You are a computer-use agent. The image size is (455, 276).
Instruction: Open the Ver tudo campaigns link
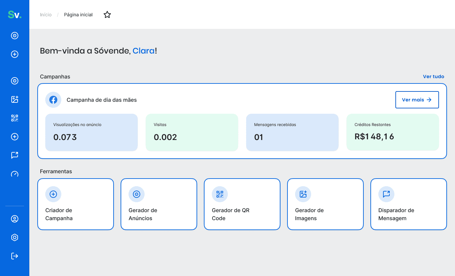click(433, 76)
